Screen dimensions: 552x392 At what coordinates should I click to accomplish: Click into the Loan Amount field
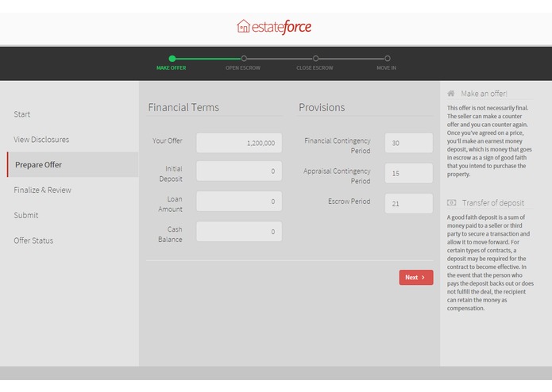(239, 201)
